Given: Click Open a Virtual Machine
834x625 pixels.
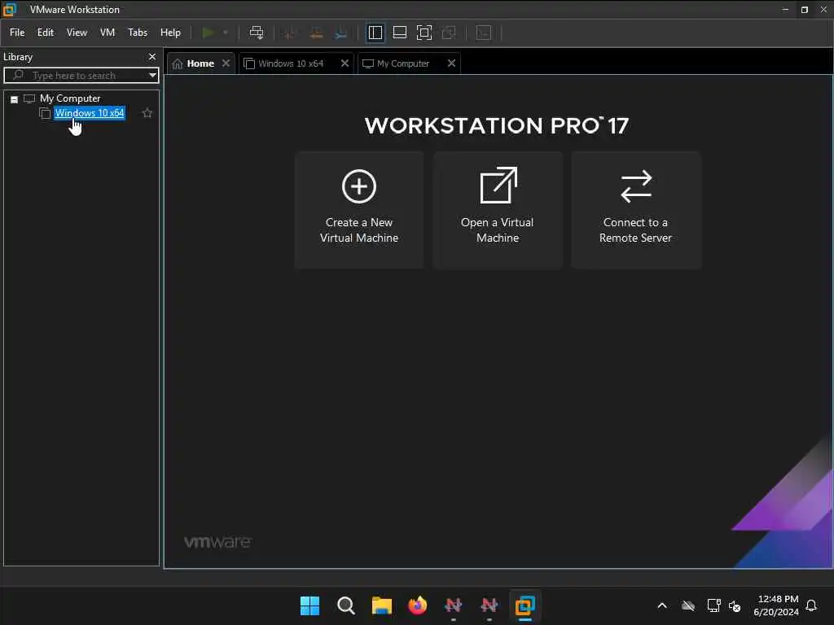Looking at the screenshot, I should (498, 210).
